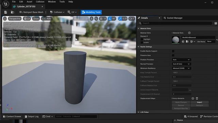The height and width of the screenshot is (123, 218).
Task: Open the WorldGridMaterial asset picker field
Action: click(198, 37)
